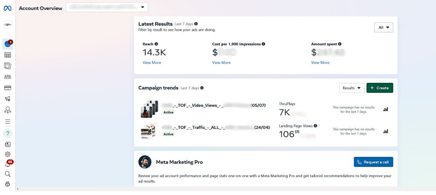Image resolution: width=436 pixels, height=195 pixels.
Task: Open the Results dropdown in Campaign trends
Action: click(352, 88)
